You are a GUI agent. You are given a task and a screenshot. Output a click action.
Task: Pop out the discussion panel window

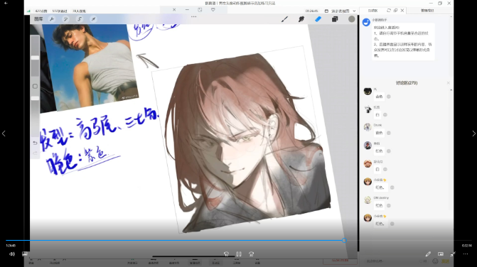coord(395,11)
